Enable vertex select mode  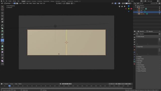click(x=14, y=3)
